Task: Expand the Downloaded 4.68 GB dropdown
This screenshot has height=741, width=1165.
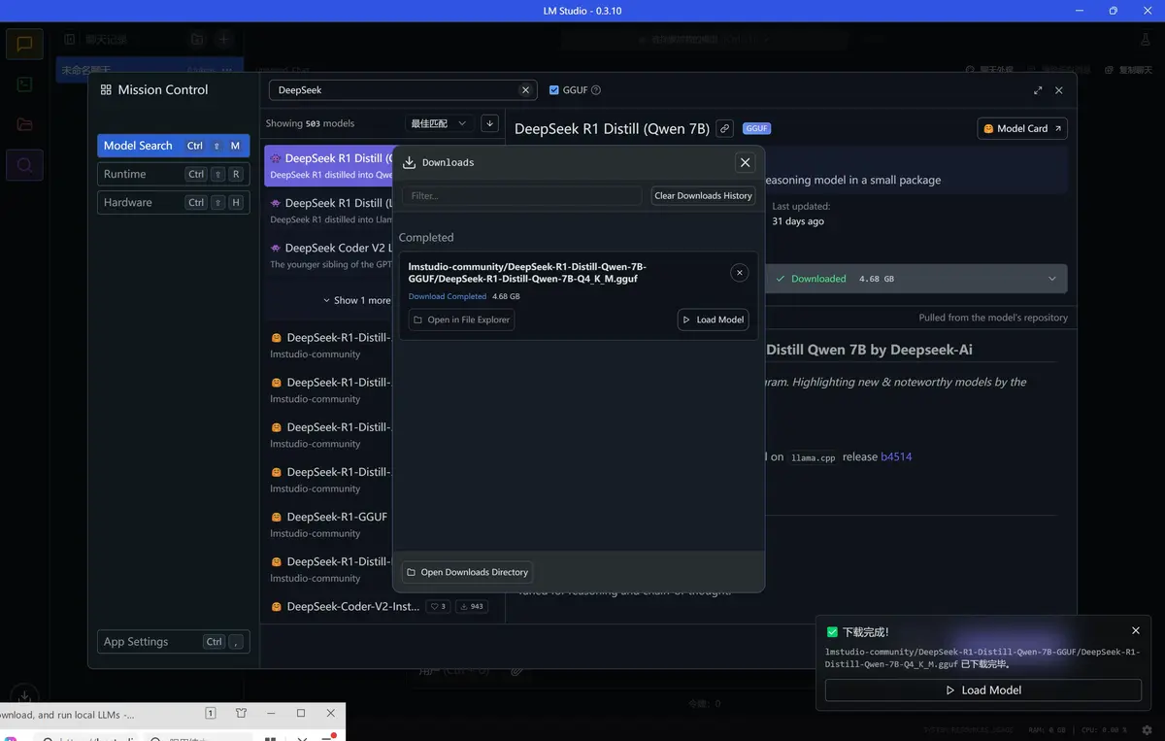Action: click(x=1052, y=279)
